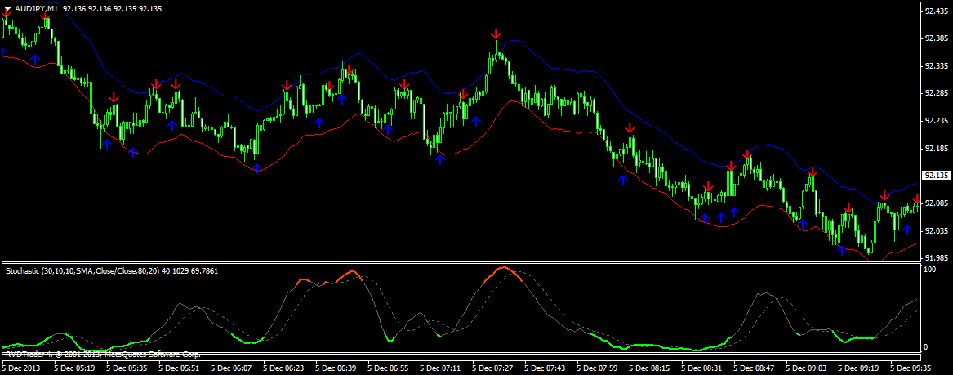Click the 92.185 price axis label

(935, 149)
